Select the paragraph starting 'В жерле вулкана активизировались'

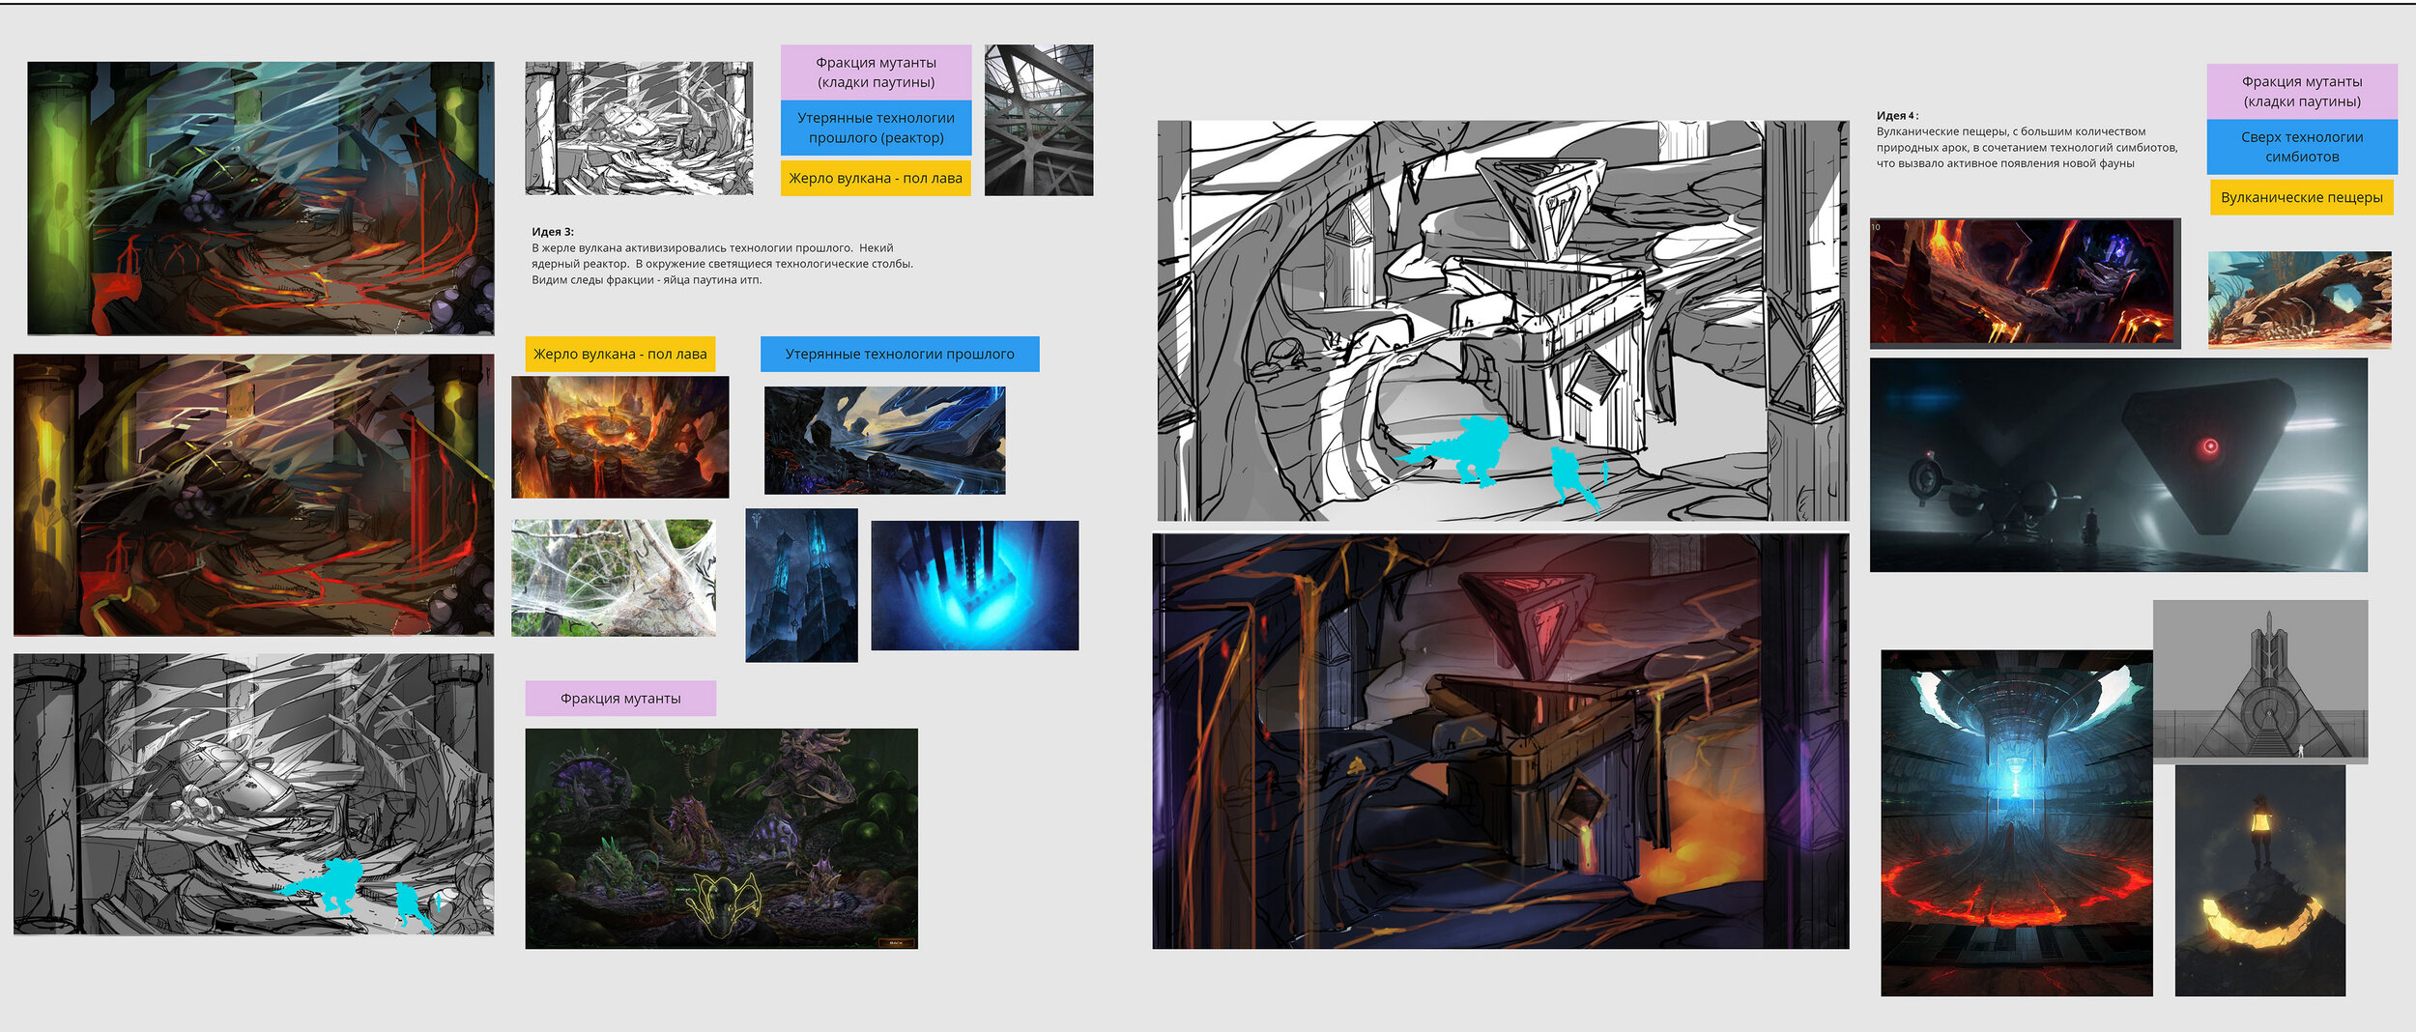click(x=722, y=264)
